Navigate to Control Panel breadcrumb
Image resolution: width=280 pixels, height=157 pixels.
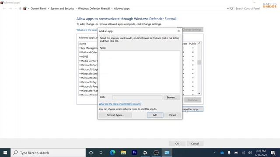[38, 9]
